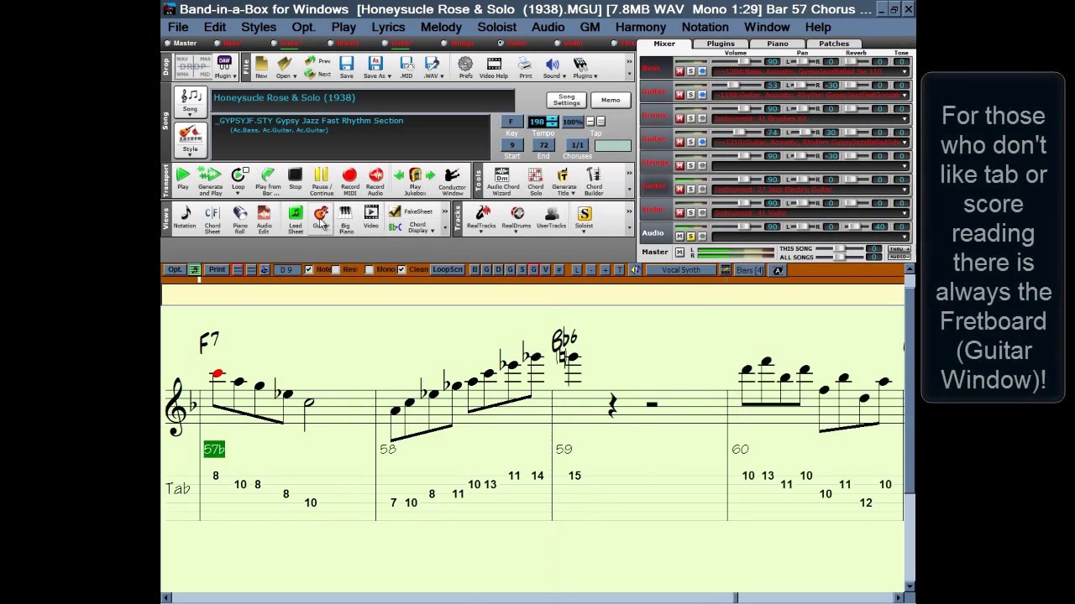
Task: Expand the Audio track dropdown
Action: [x=905, y=237]
